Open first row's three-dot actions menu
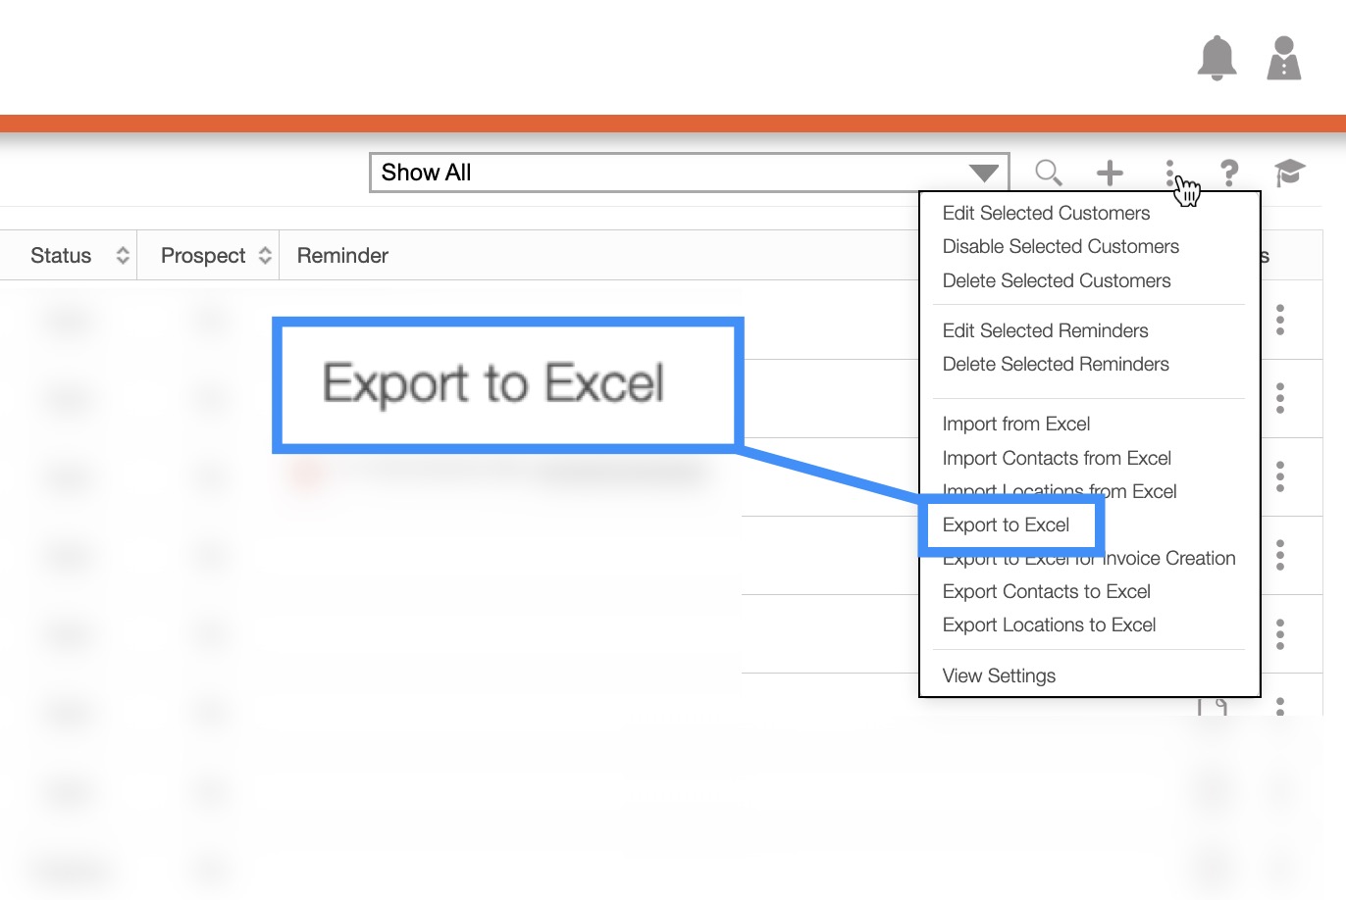Viewport: 1346px width, 900px height. [x=1280, y=320]
